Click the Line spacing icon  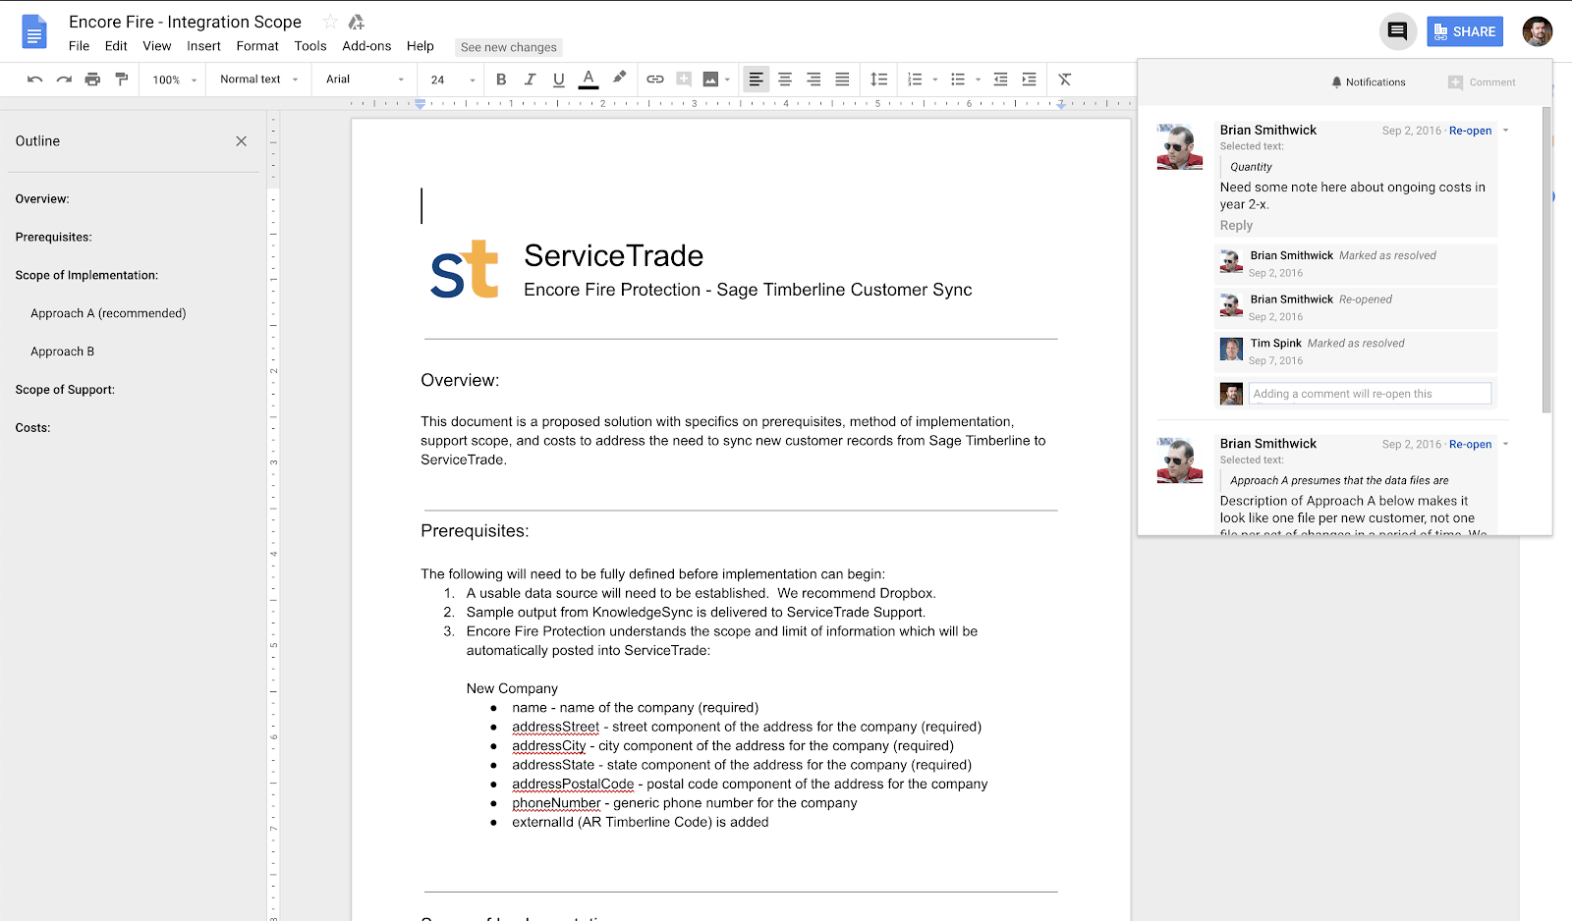(878, 80)
